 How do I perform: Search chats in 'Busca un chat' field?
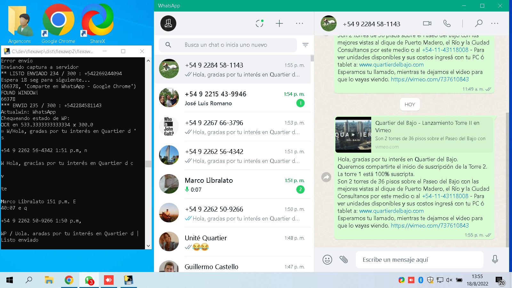point(228,45)
